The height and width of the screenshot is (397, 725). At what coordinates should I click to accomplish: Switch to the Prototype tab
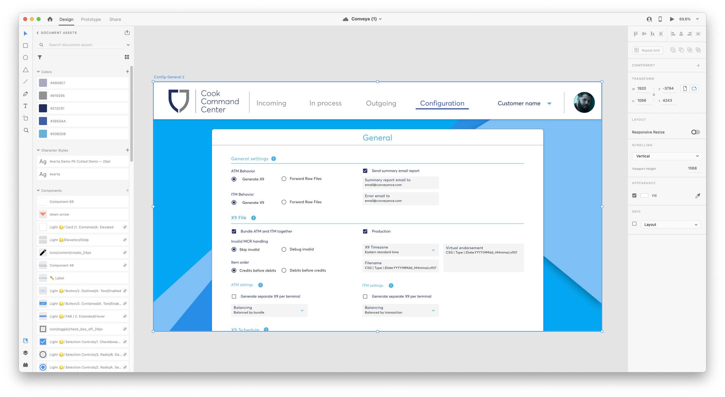(91, 19)
